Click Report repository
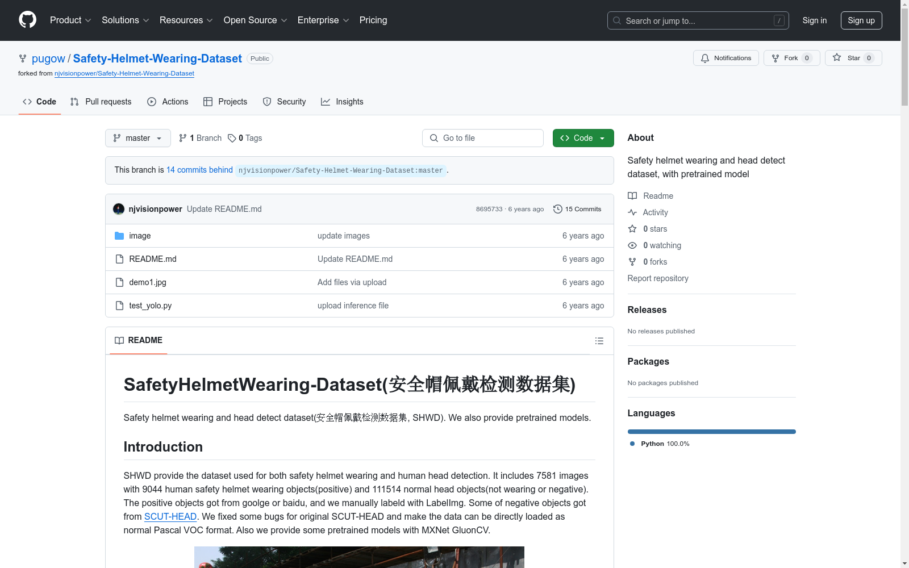Screen dimensions: 909x568 click(x=658, y=278)
